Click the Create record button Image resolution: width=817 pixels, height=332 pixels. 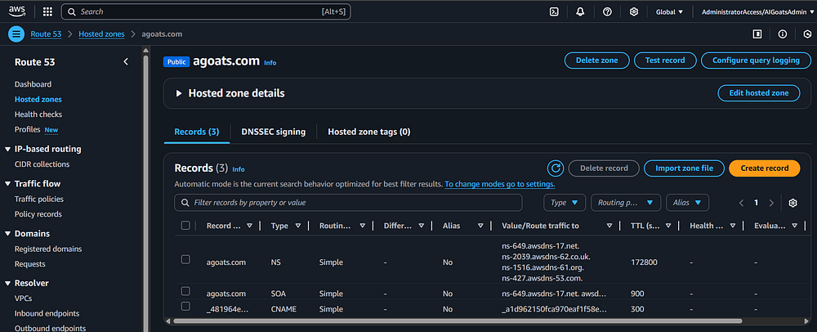click(764, 168)
